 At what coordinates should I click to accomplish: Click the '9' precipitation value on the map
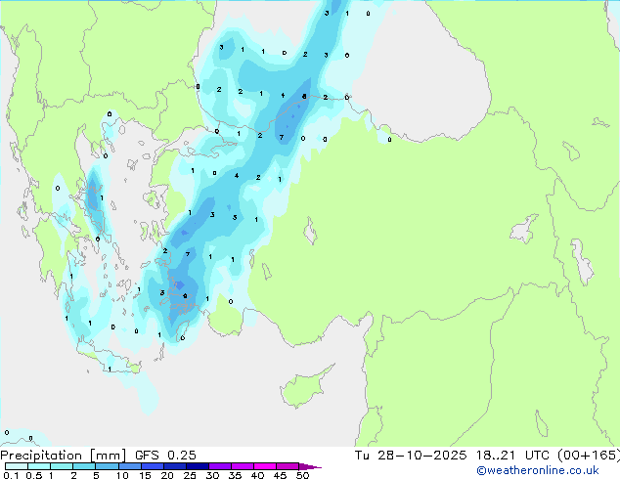click(x=185, y=295)
